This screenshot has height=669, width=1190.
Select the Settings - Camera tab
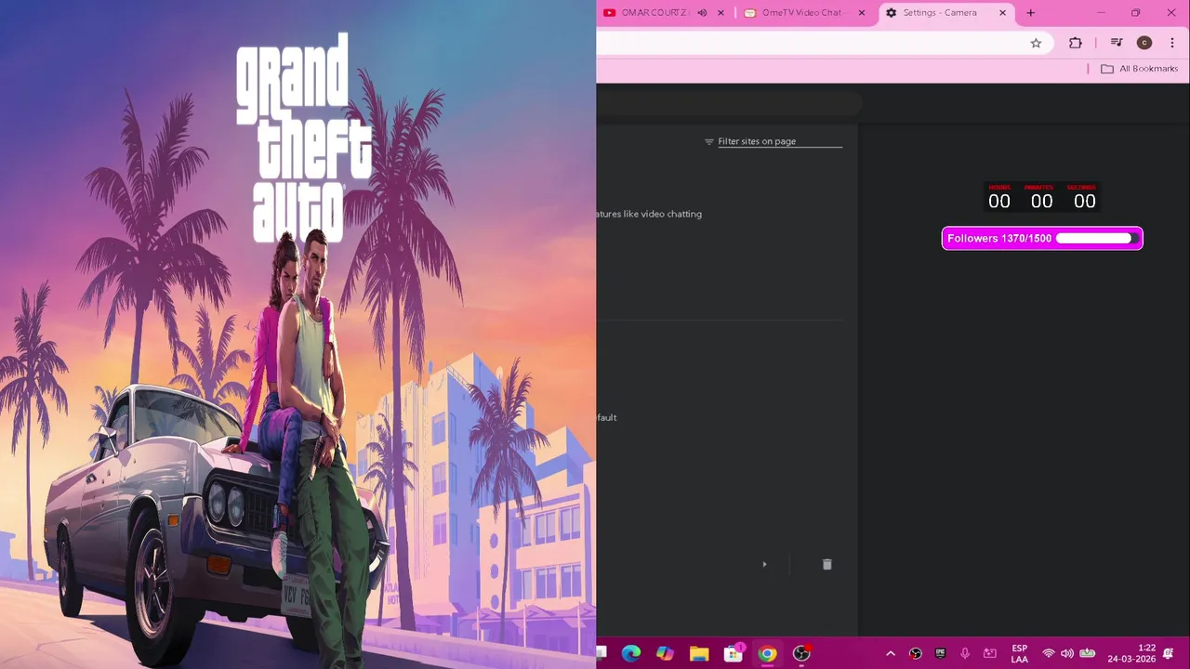coord(945,13)
